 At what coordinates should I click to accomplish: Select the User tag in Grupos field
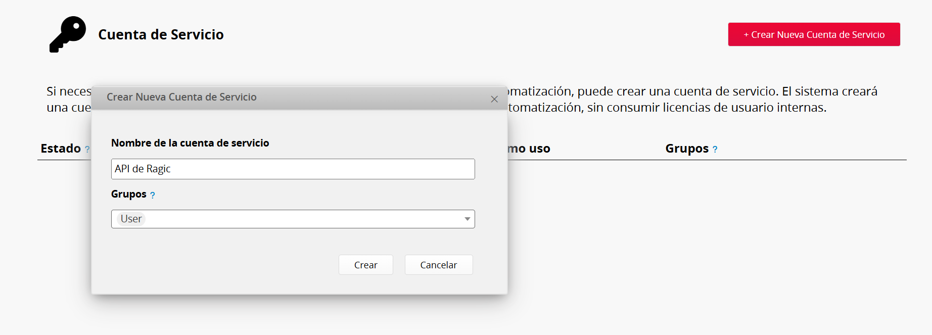point(131,219)
